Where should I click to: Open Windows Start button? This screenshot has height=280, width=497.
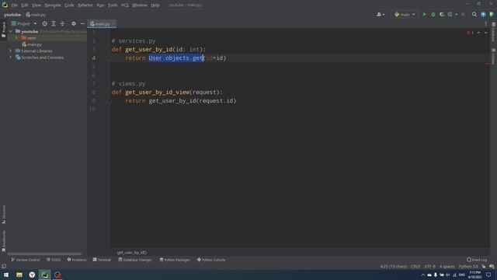tap(6, 275)
